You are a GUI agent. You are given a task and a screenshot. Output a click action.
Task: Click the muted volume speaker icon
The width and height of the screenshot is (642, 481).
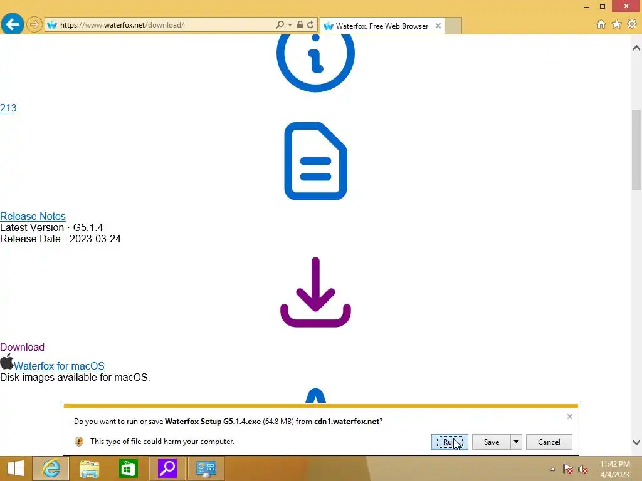[x=583, y=470]
